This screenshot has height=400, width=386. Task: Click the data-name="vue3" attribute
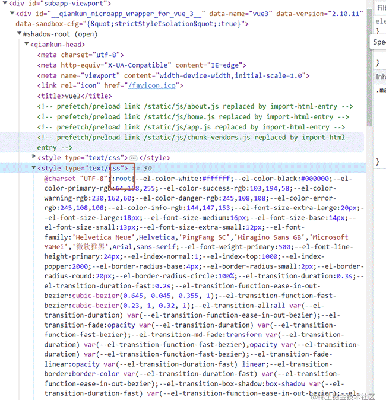[x=241, y=14]
